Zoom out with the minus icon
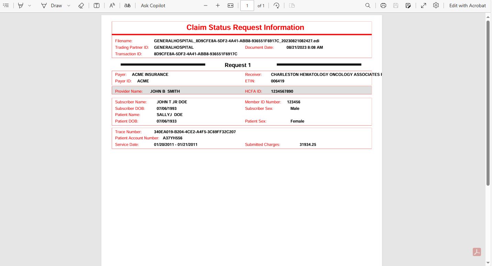 point(206,5)
